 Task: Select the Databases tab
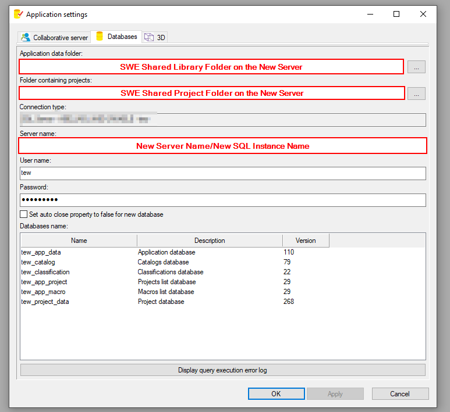click(116, 37)
